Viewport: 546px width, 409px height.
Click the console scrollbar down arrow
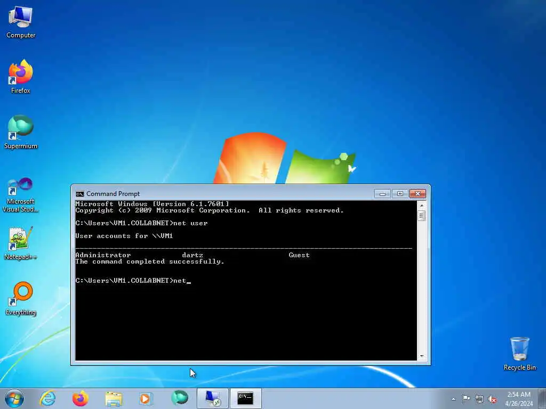point(422,356)
